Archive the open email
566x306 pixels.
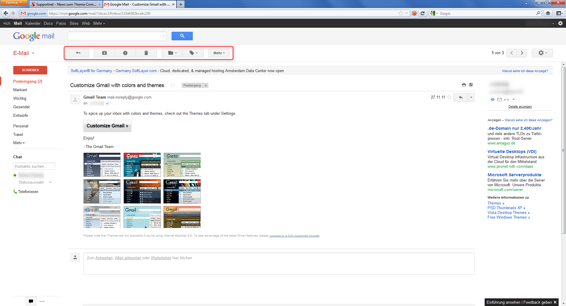pyautogui.click(x=104, y=53)
